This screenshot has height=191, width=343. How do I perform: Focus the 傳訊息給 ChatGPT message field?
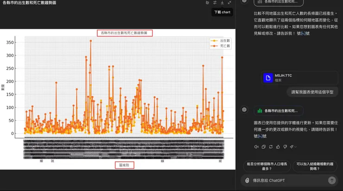pos(289,180)
